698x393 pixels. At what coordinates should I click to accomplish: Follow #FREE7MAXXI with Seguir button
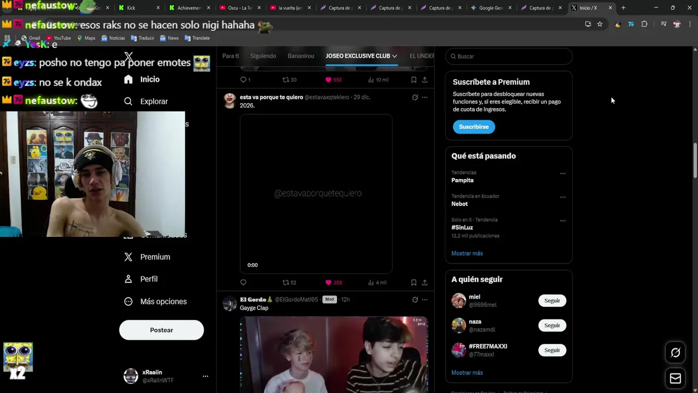coord(552,350)
